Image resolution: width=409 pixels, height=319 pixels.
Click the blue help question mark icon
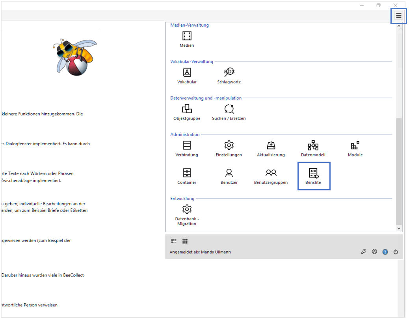[x=385, y=252]
